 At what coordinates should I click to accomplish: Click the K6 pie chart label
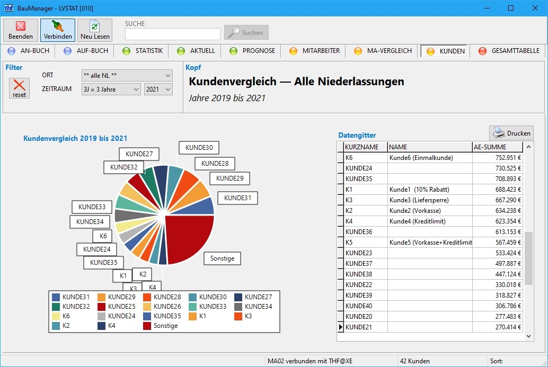[x=103, y=236]
